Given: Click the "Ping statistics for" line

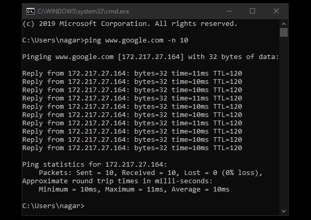Looking at the screenshot, I should 93,165.
